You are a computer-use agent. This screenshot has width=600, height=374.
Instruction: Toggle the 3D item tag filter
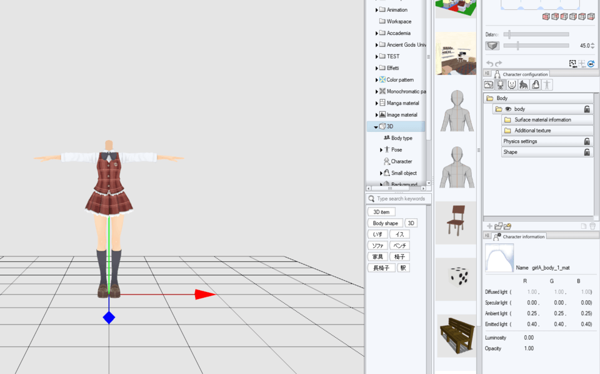(381, 212)
